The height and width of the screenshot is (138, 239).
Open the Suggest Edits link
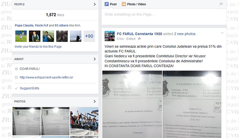tap(30, 88)
